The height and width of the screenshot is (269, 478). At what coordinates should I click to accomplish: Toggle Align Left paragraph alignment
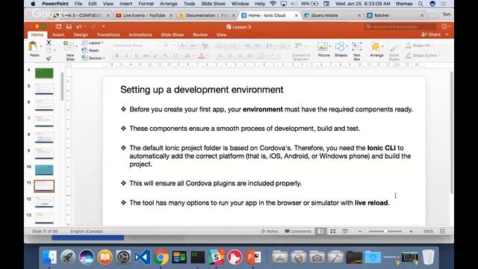(220, 55)
